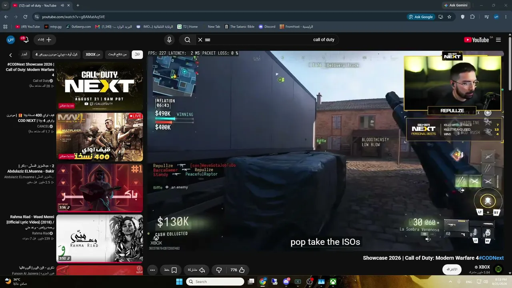Screen dimensions: 512x288
Task: Open the mtrp.gg bookmark
Action: [53, 27]
